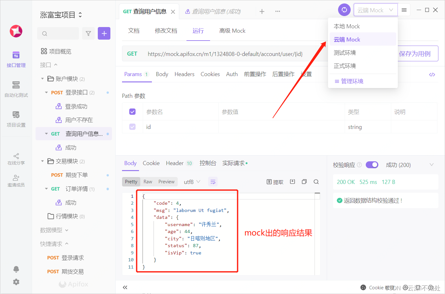Image resolution: width=445 pixels, height=294 pixels.
Task: Click the filter funnel icon
Action: click(88, 33)
